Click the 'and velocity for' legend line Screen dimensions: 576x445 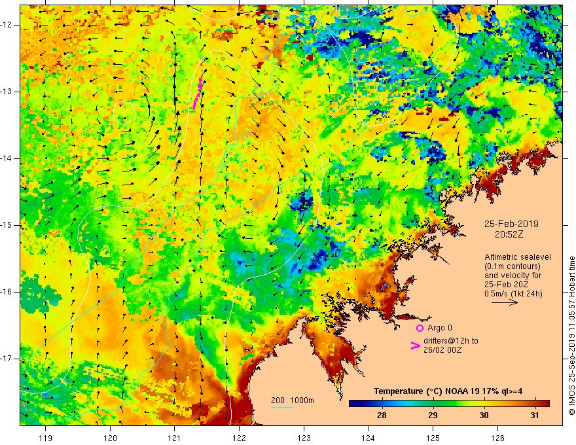tap(513, 276)
